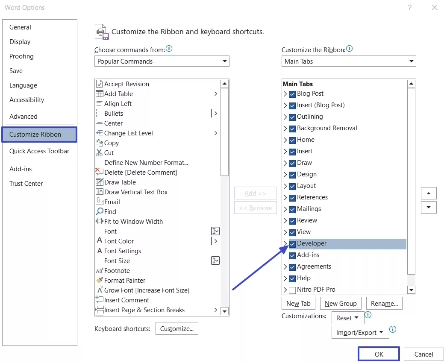The height and width of the screenshot is (363, 447).
Task: Open the Popular Commands dropdown
Action: pyautogui.click(x=162, y=61)
